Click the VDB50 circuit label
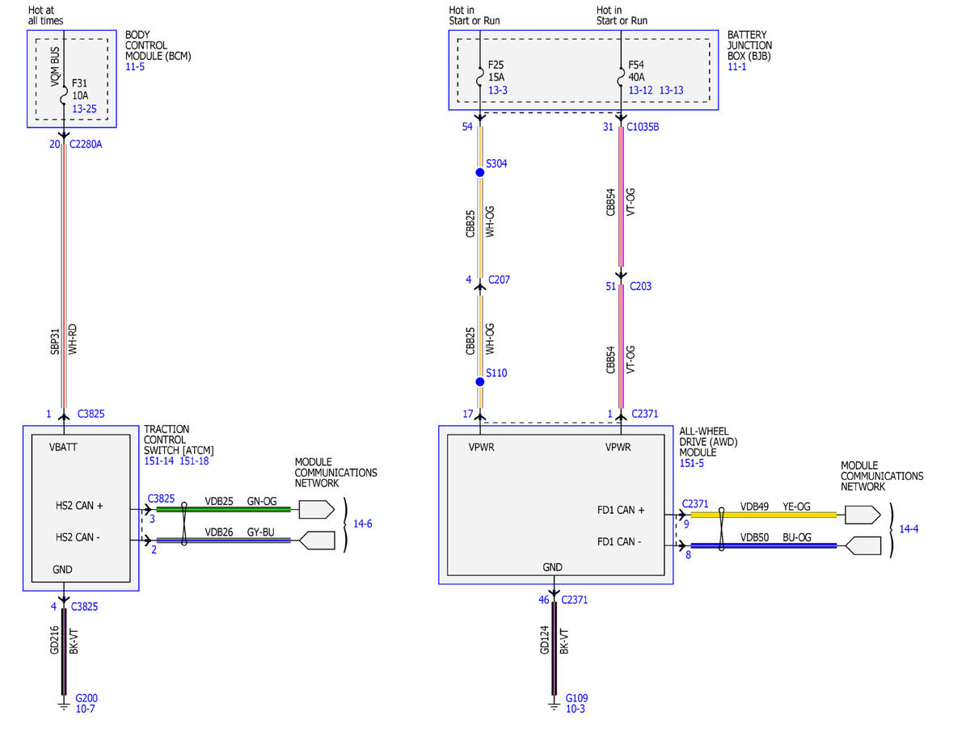This screenshot has height=749, width=970. tap(756, 537)
